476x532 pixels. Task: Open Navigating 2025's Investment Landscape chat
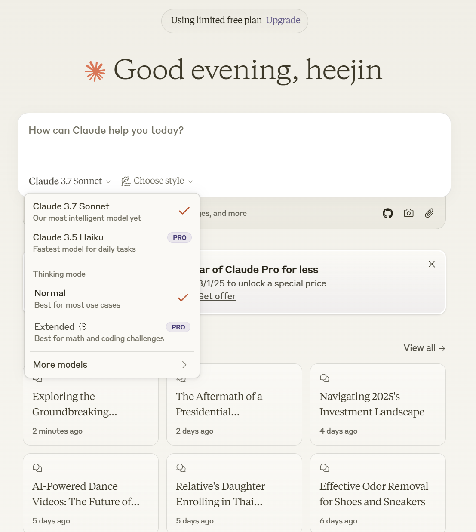378,404
